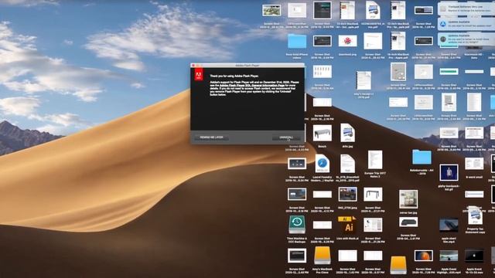Select the 13-inch MacBook Air PDF
This screenshot has width=495, height=278.
347,10
